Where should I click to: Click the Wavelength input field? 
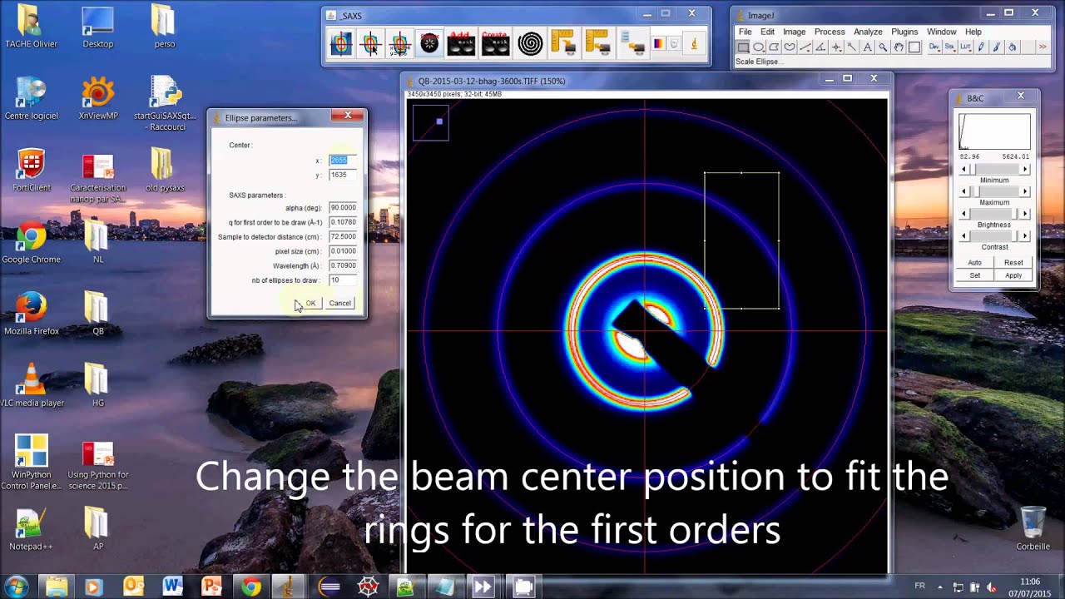tap(343, 265)
